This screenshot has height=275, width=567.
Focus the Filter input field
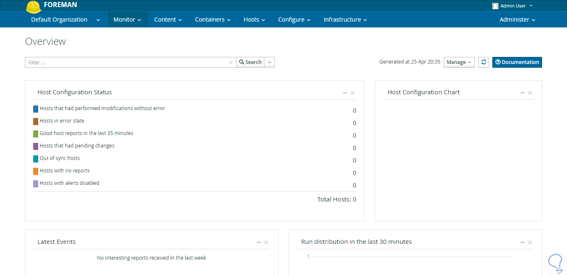coord(127,62)
